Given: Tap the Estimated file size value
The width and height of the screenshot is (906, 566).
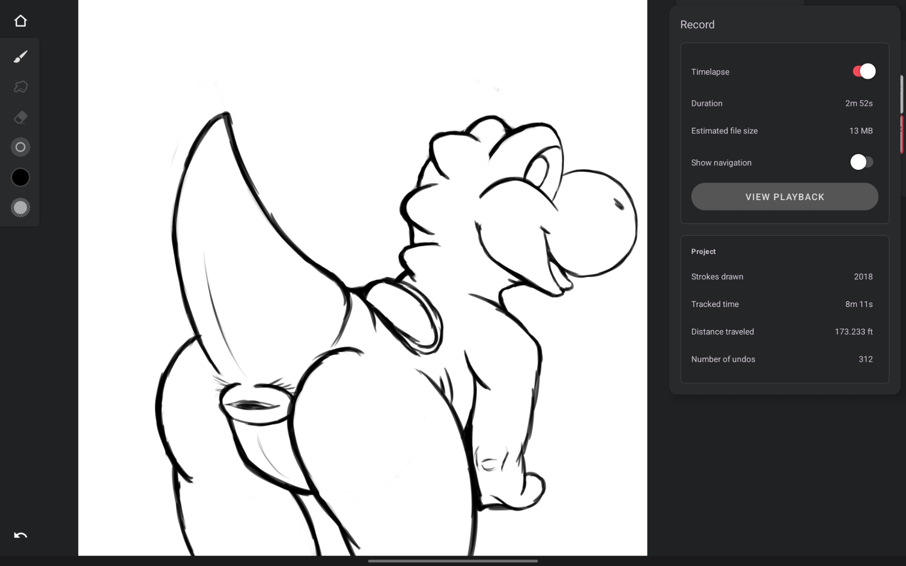Looking at the screenshot, I should (x=860, y=131).
